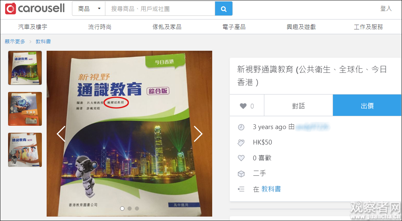Click the box icon beside 二手
The height and width of the screenshot is (221, 402).
241,174
